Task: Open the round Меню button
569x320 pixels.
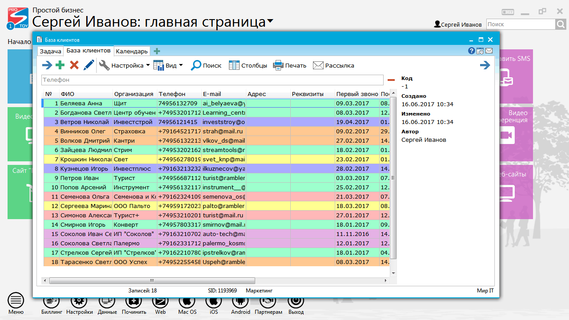Action: 16,301
